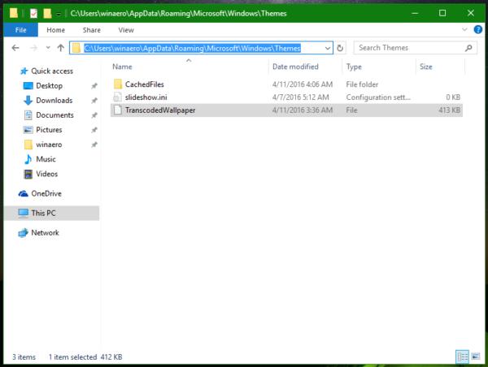The height and width of the screenshot is (367, 488).
Task: Switch to the Large thumbnails view icon
Action: [x=475, y=356]
